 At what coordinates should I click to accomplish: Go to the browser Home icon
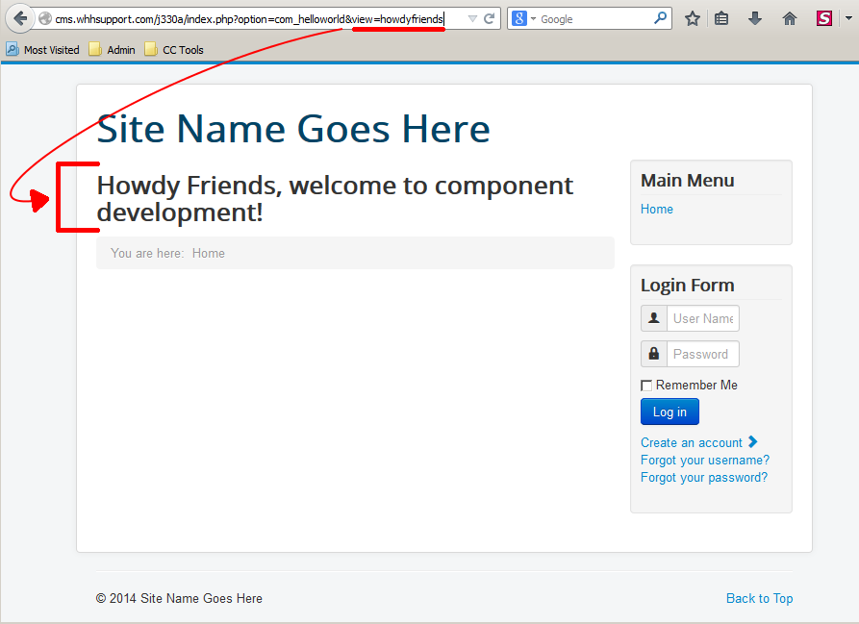click(x=790, y=18)
